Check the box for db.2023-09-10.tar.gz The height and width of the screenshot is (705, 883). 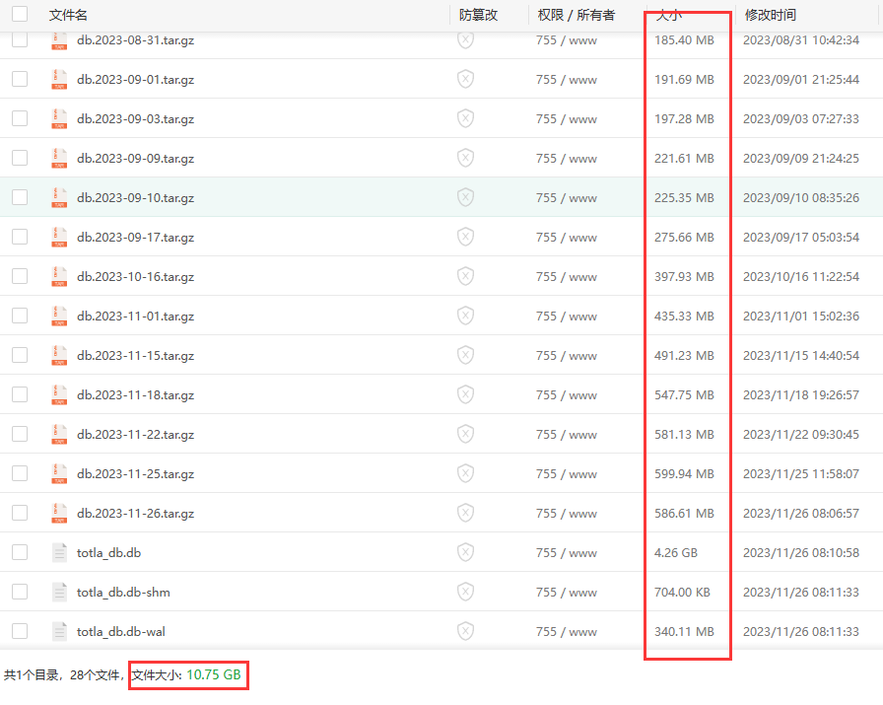click(x=20, y=197)
